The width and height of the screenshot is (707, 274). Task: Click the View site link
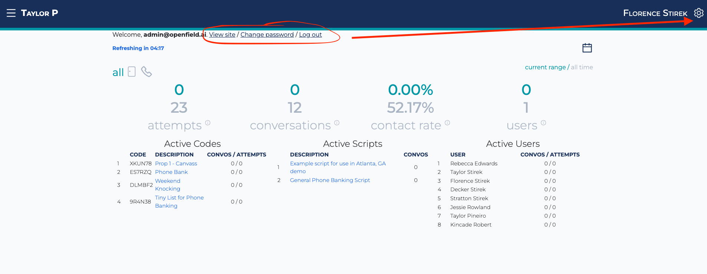[222, 34]
